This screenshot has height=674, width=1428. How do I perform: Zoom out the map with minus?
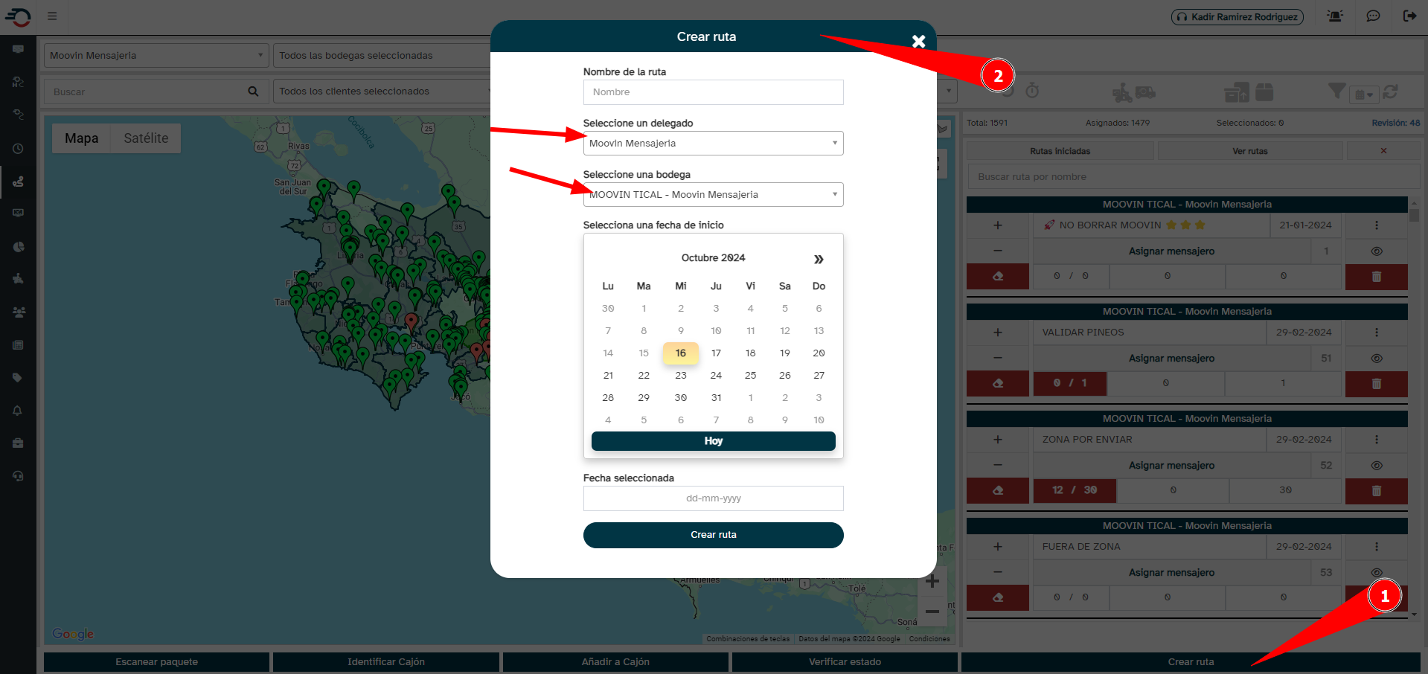932,612
